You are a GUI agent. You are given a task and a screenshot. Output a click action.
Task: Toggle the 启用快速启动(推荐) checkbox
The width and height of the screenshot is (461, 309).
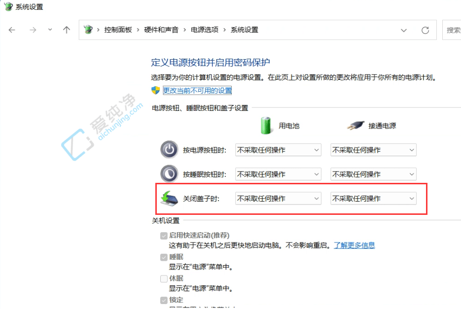click(x=163, y=235)
